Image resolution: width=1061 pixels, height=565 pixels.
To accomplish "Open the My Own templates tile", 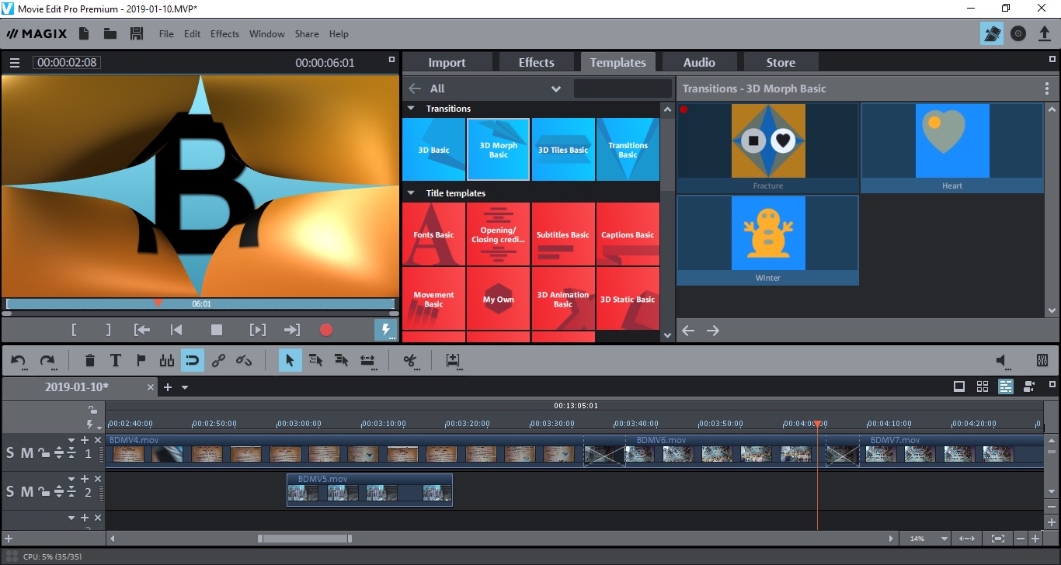I will [499, 299].
